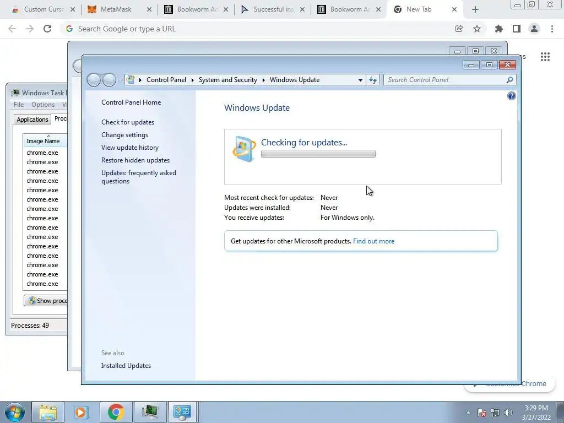
Task: Click the Checking for updates progress bar
Action: 318,154
